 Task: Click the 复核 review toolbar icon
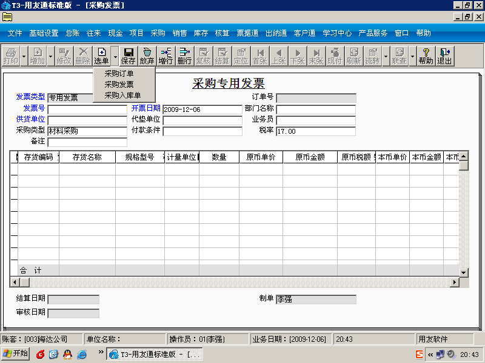tap(204, 56)
